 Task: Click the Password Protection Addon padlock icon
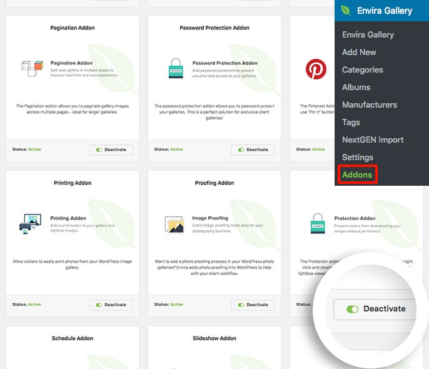[176, 68]
